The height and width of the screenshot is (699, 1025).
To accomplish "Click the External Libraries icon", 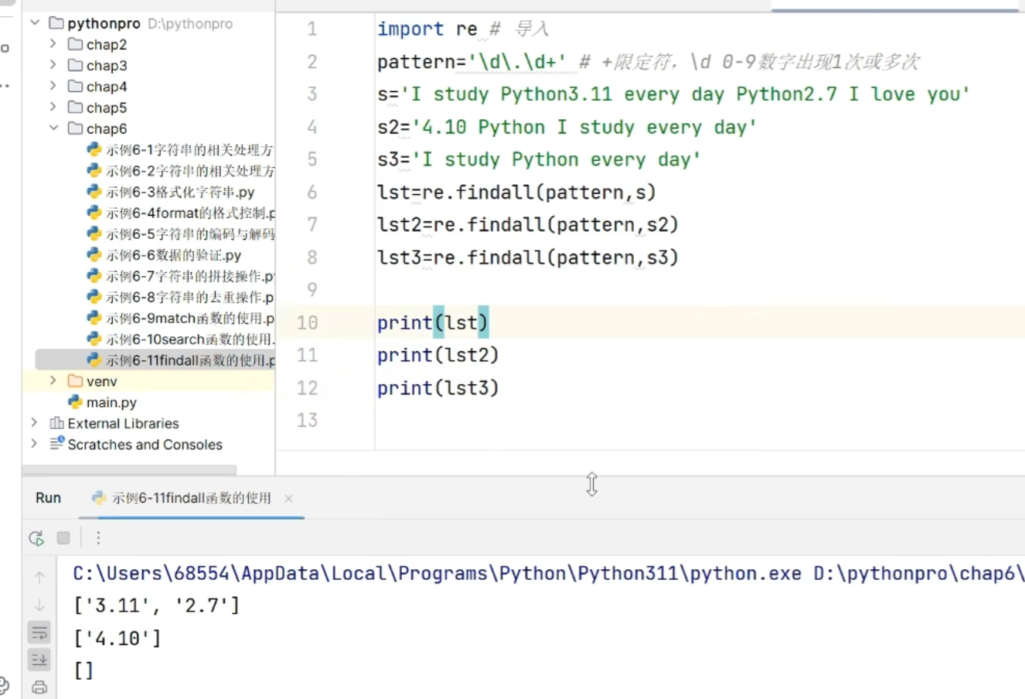I will point(56,423).
